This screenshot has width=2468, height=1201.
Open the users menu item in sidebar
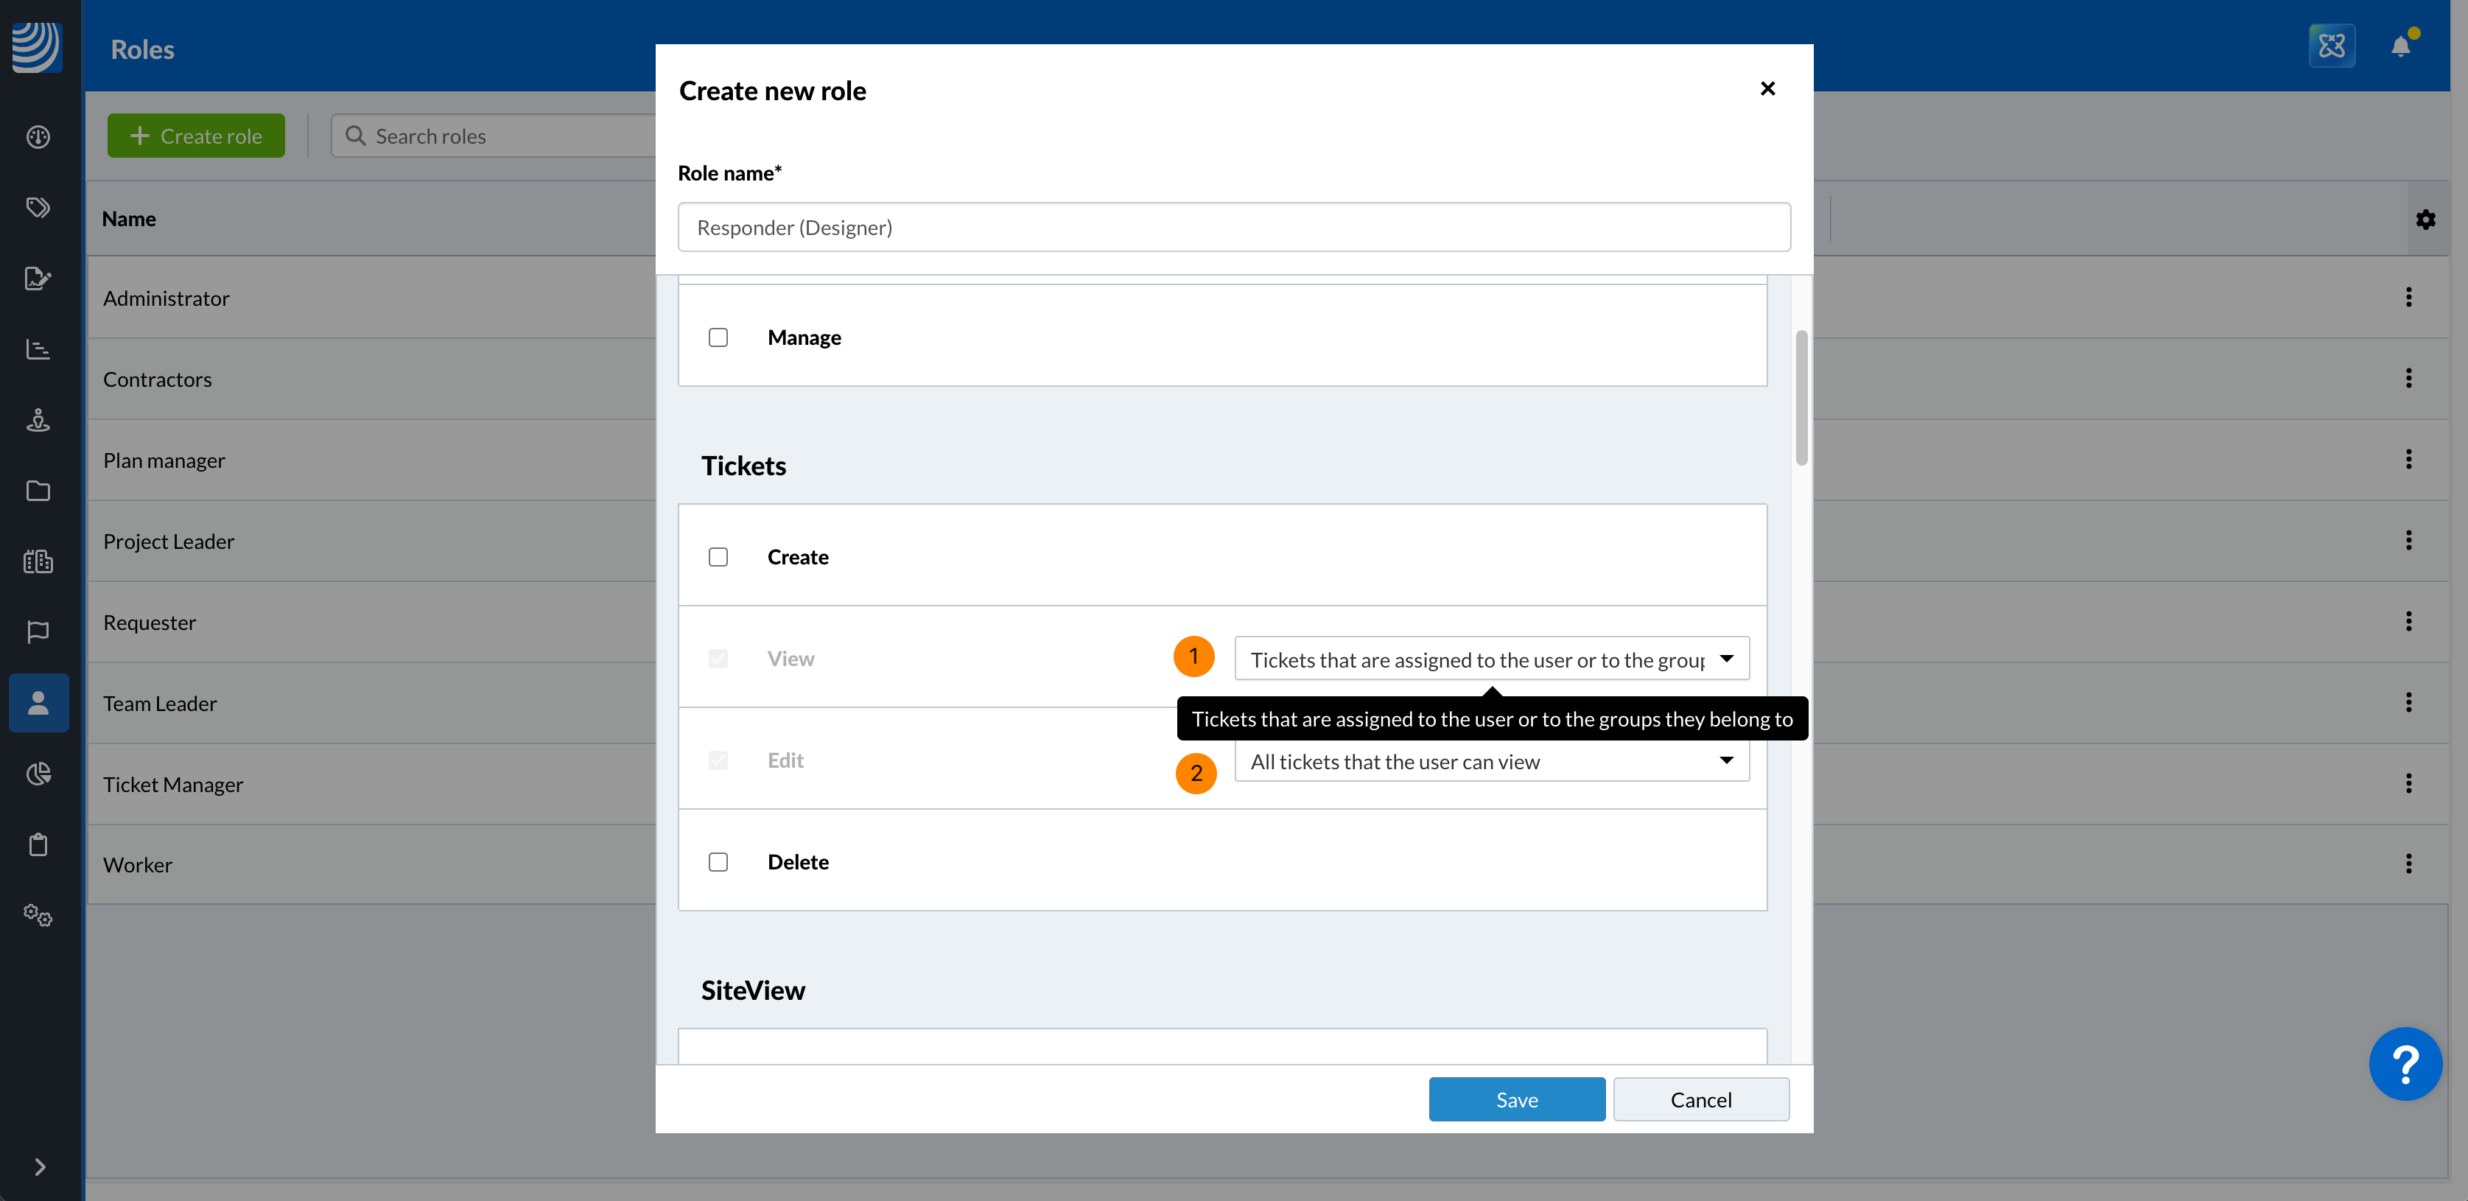38,703
